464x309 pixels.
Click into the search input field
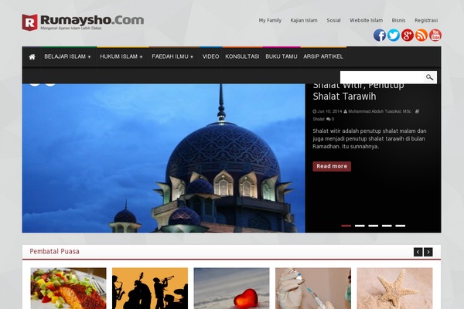382,77
